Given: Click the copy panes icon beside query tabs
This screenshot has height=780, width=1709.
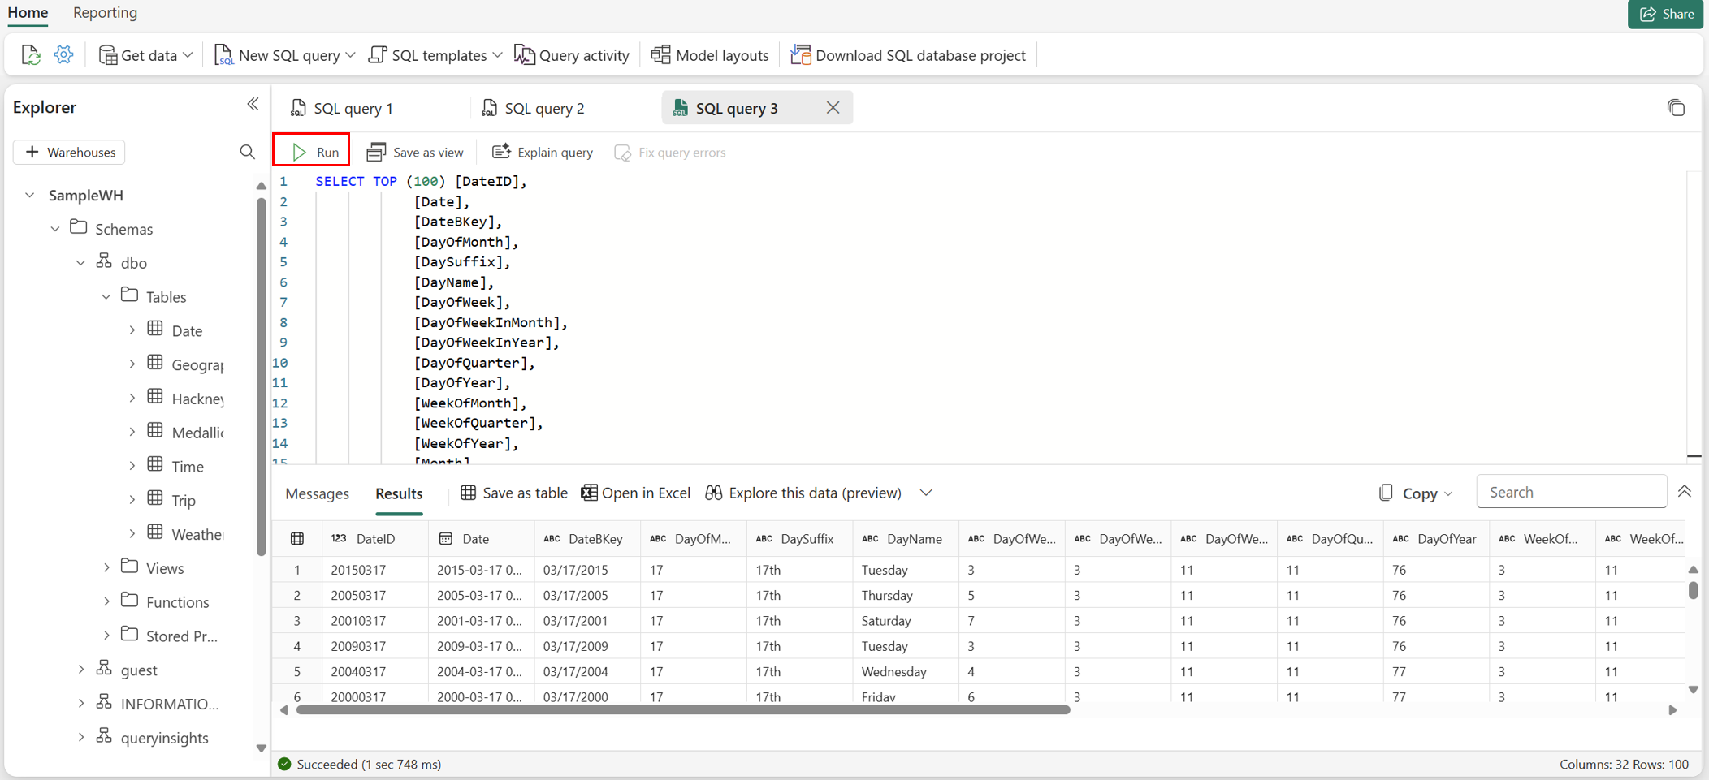Looking at the screenshot, I should pyautogui.click(x=1676, y=107).
